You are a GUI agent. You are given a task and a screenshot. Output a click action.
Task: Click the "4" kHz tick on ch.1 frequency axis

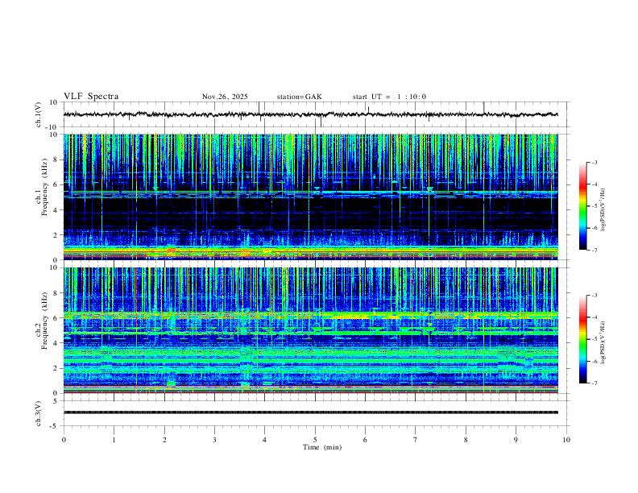56,210
